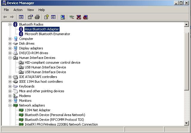Open the Action menu
The image size is (191, 133).
tap(18, 10)
